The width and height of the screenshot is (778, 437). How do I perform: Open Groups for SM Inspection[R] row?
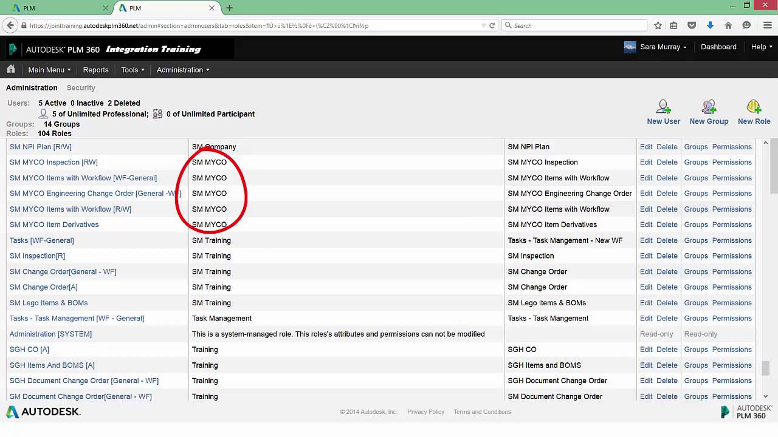(x=696, y=256)
